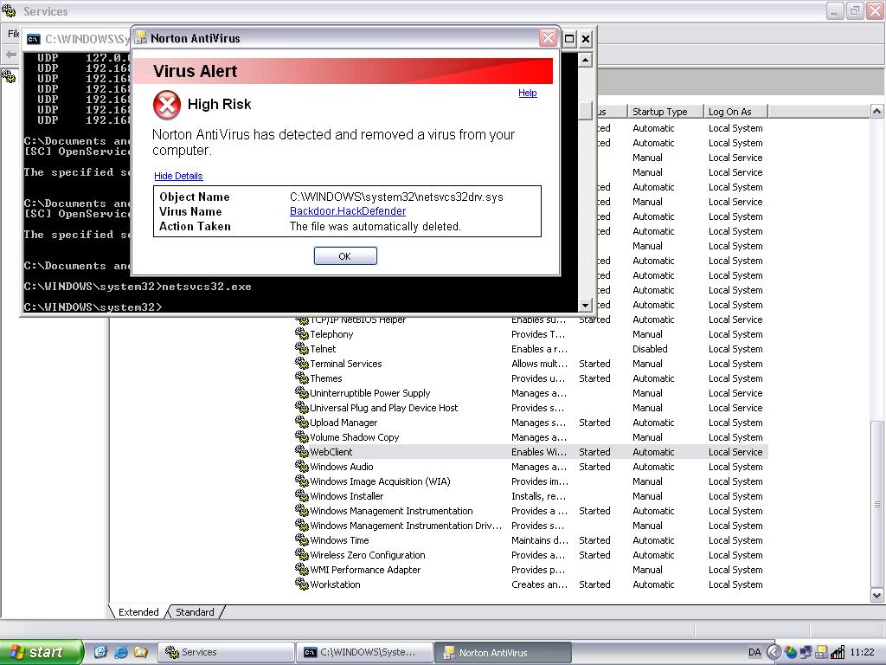Click the gear icon beside Windows Time
This screenshot has height=665, width=886.
click(302, 539)
